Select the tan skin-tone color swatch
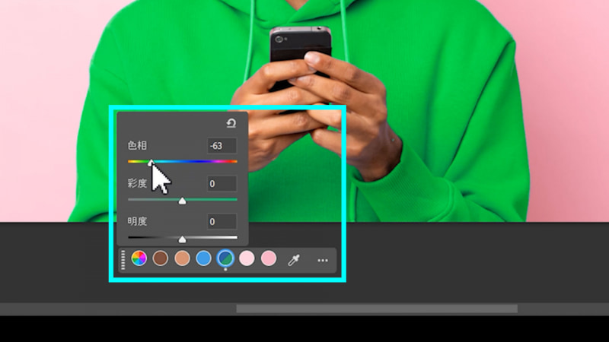 tap(182, 258)
